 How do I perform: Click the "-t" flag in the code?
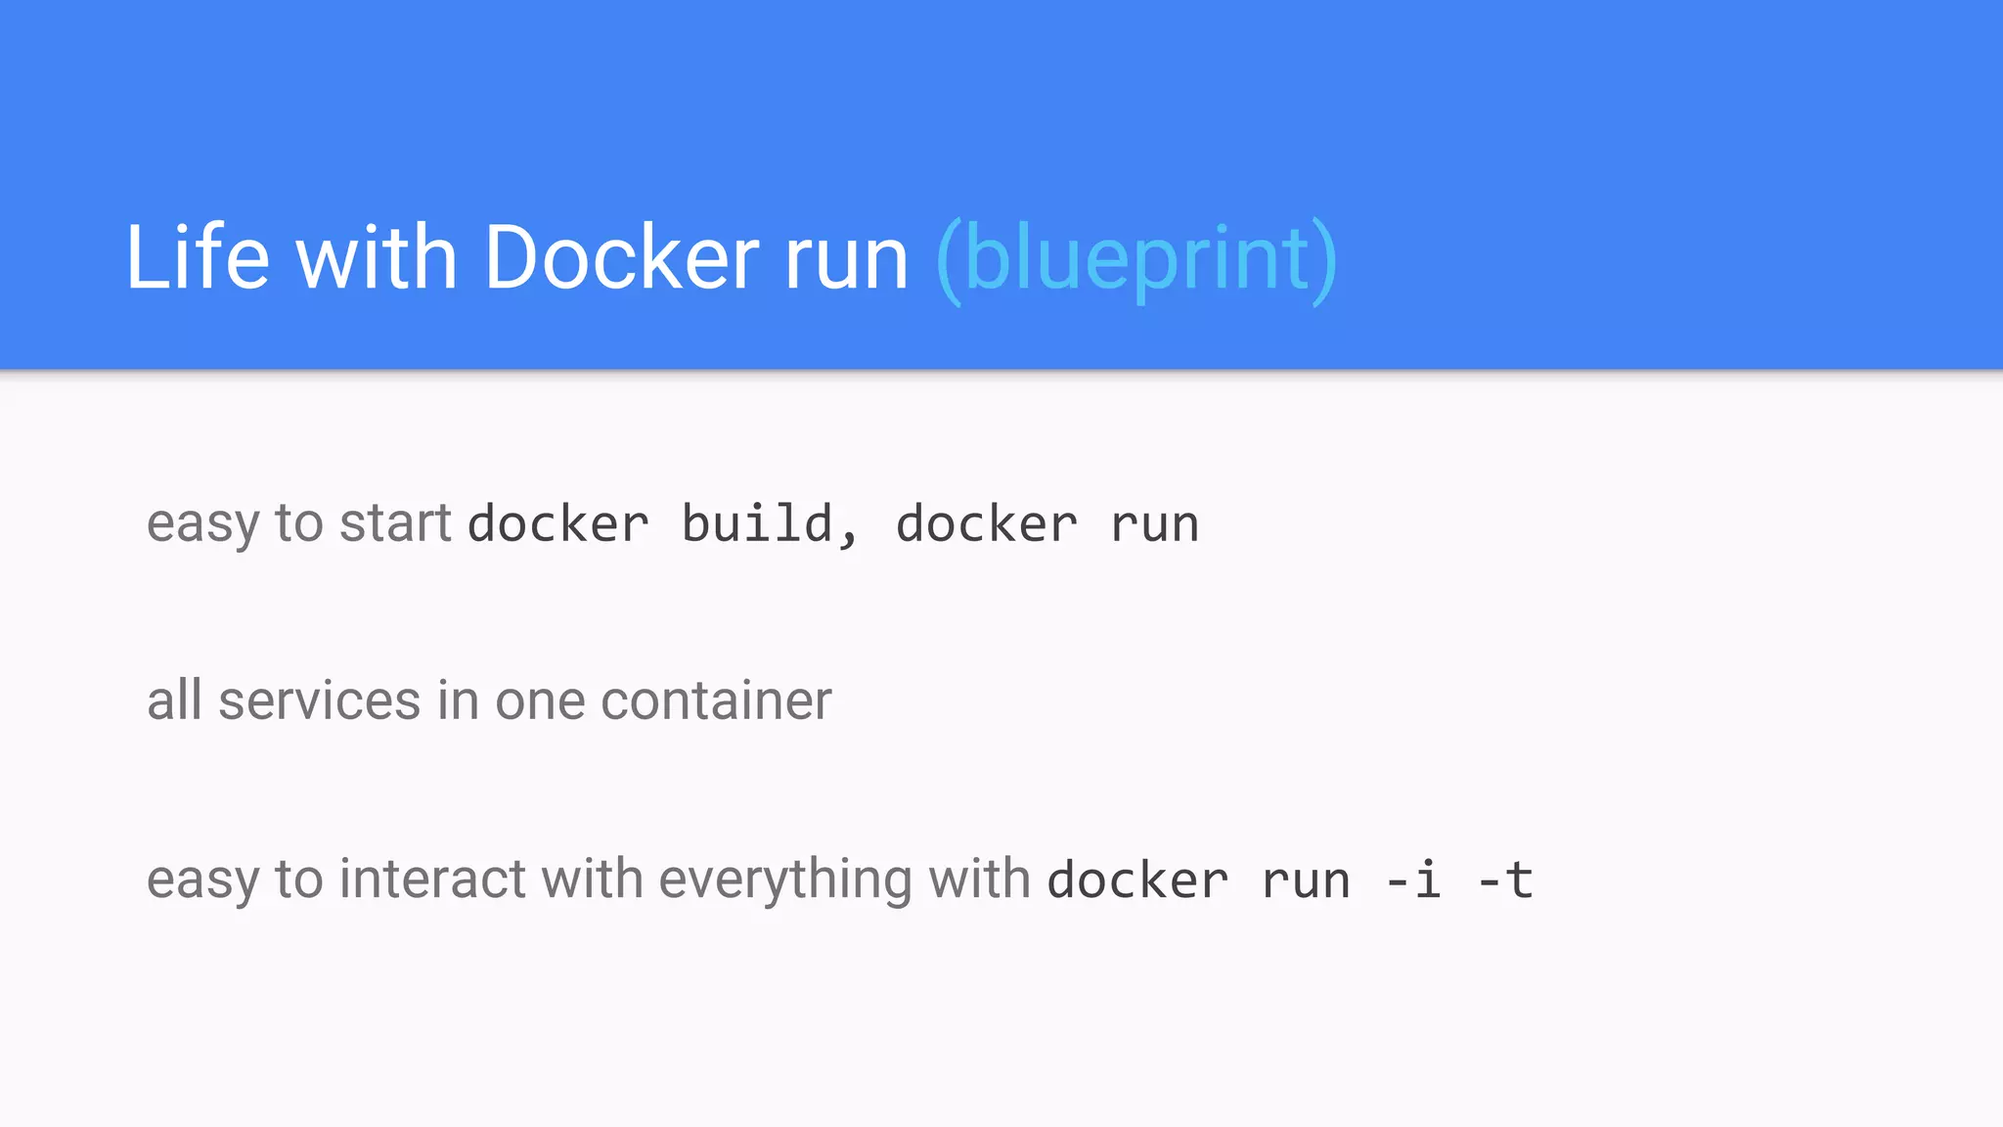(x=1505, y=879)
